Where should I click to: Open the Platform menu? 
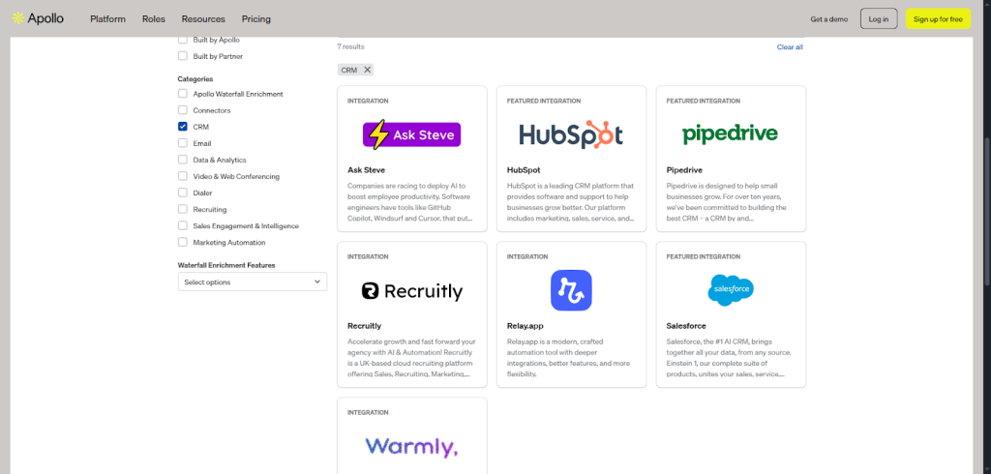point(107,19)
